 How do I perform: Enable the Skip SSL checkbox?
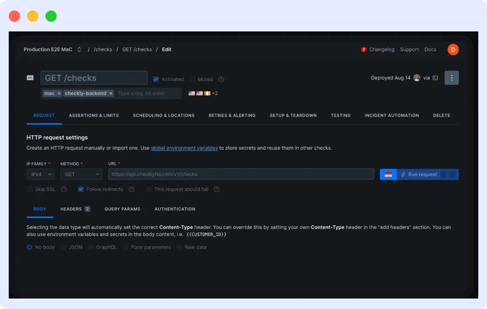(x=30, y=189)
